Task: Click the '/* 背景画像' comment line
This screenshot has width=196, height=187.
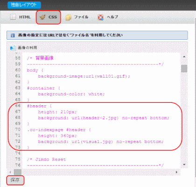Action: (40, 58)
